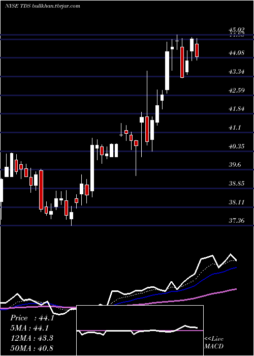Click the MACD inset line chart

click(140, 331)
